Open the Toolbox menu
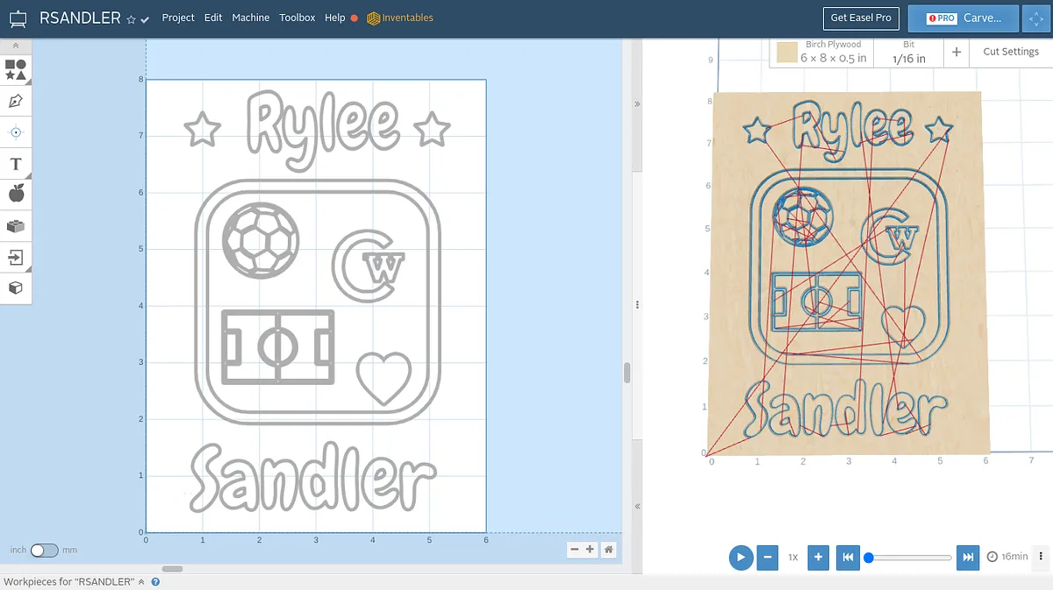Screen dimensions: 1053x590 click(x=297, y=18)
